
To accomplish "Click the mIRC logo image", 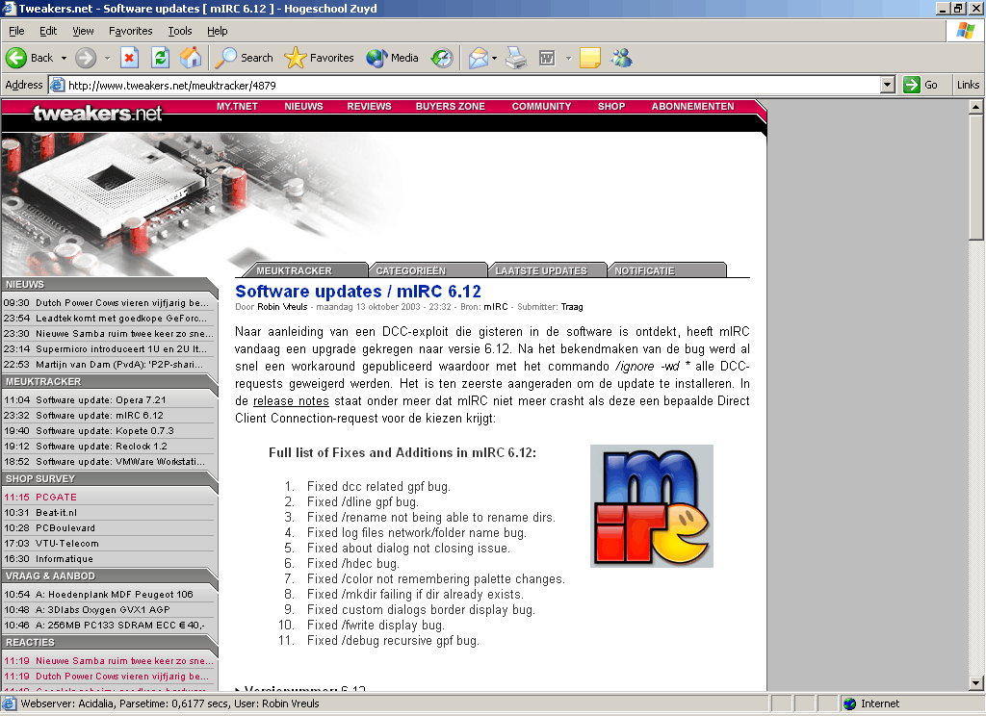I will pyautogui.click(x=652, y=506).
